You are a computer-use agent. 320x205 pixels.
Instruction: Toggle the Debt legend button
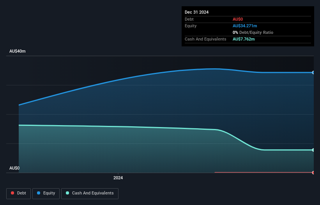pos(18,193)
